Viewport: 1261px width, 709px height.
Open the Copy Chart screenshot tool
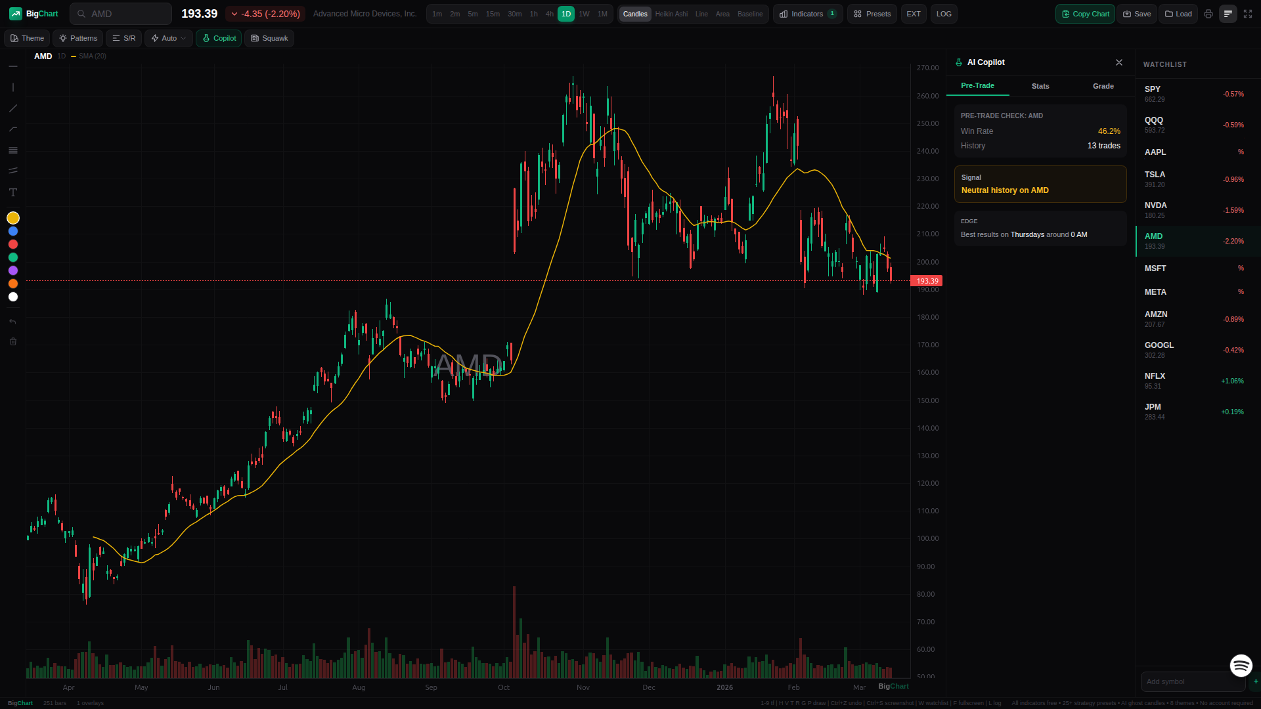[x=1084, y=13]
